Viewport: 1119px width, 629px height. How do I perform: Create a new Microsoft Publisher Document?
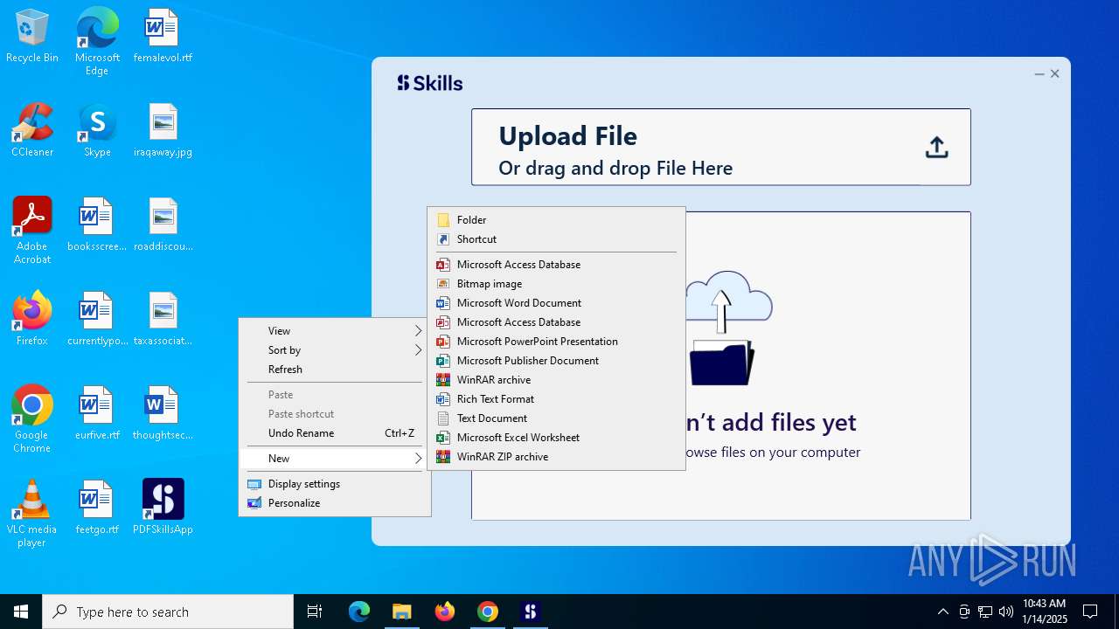pyautogui.click(x=556, y=361)
